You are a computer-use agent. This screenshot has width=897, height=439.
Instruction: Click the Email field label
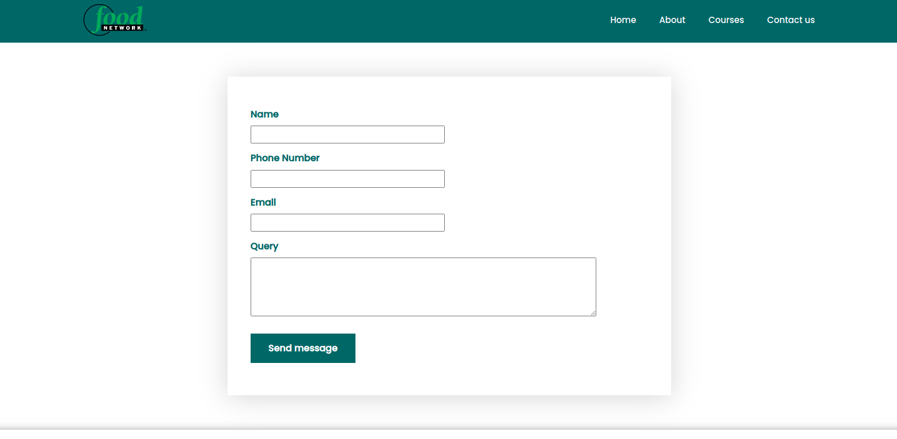tap(263, 202)
